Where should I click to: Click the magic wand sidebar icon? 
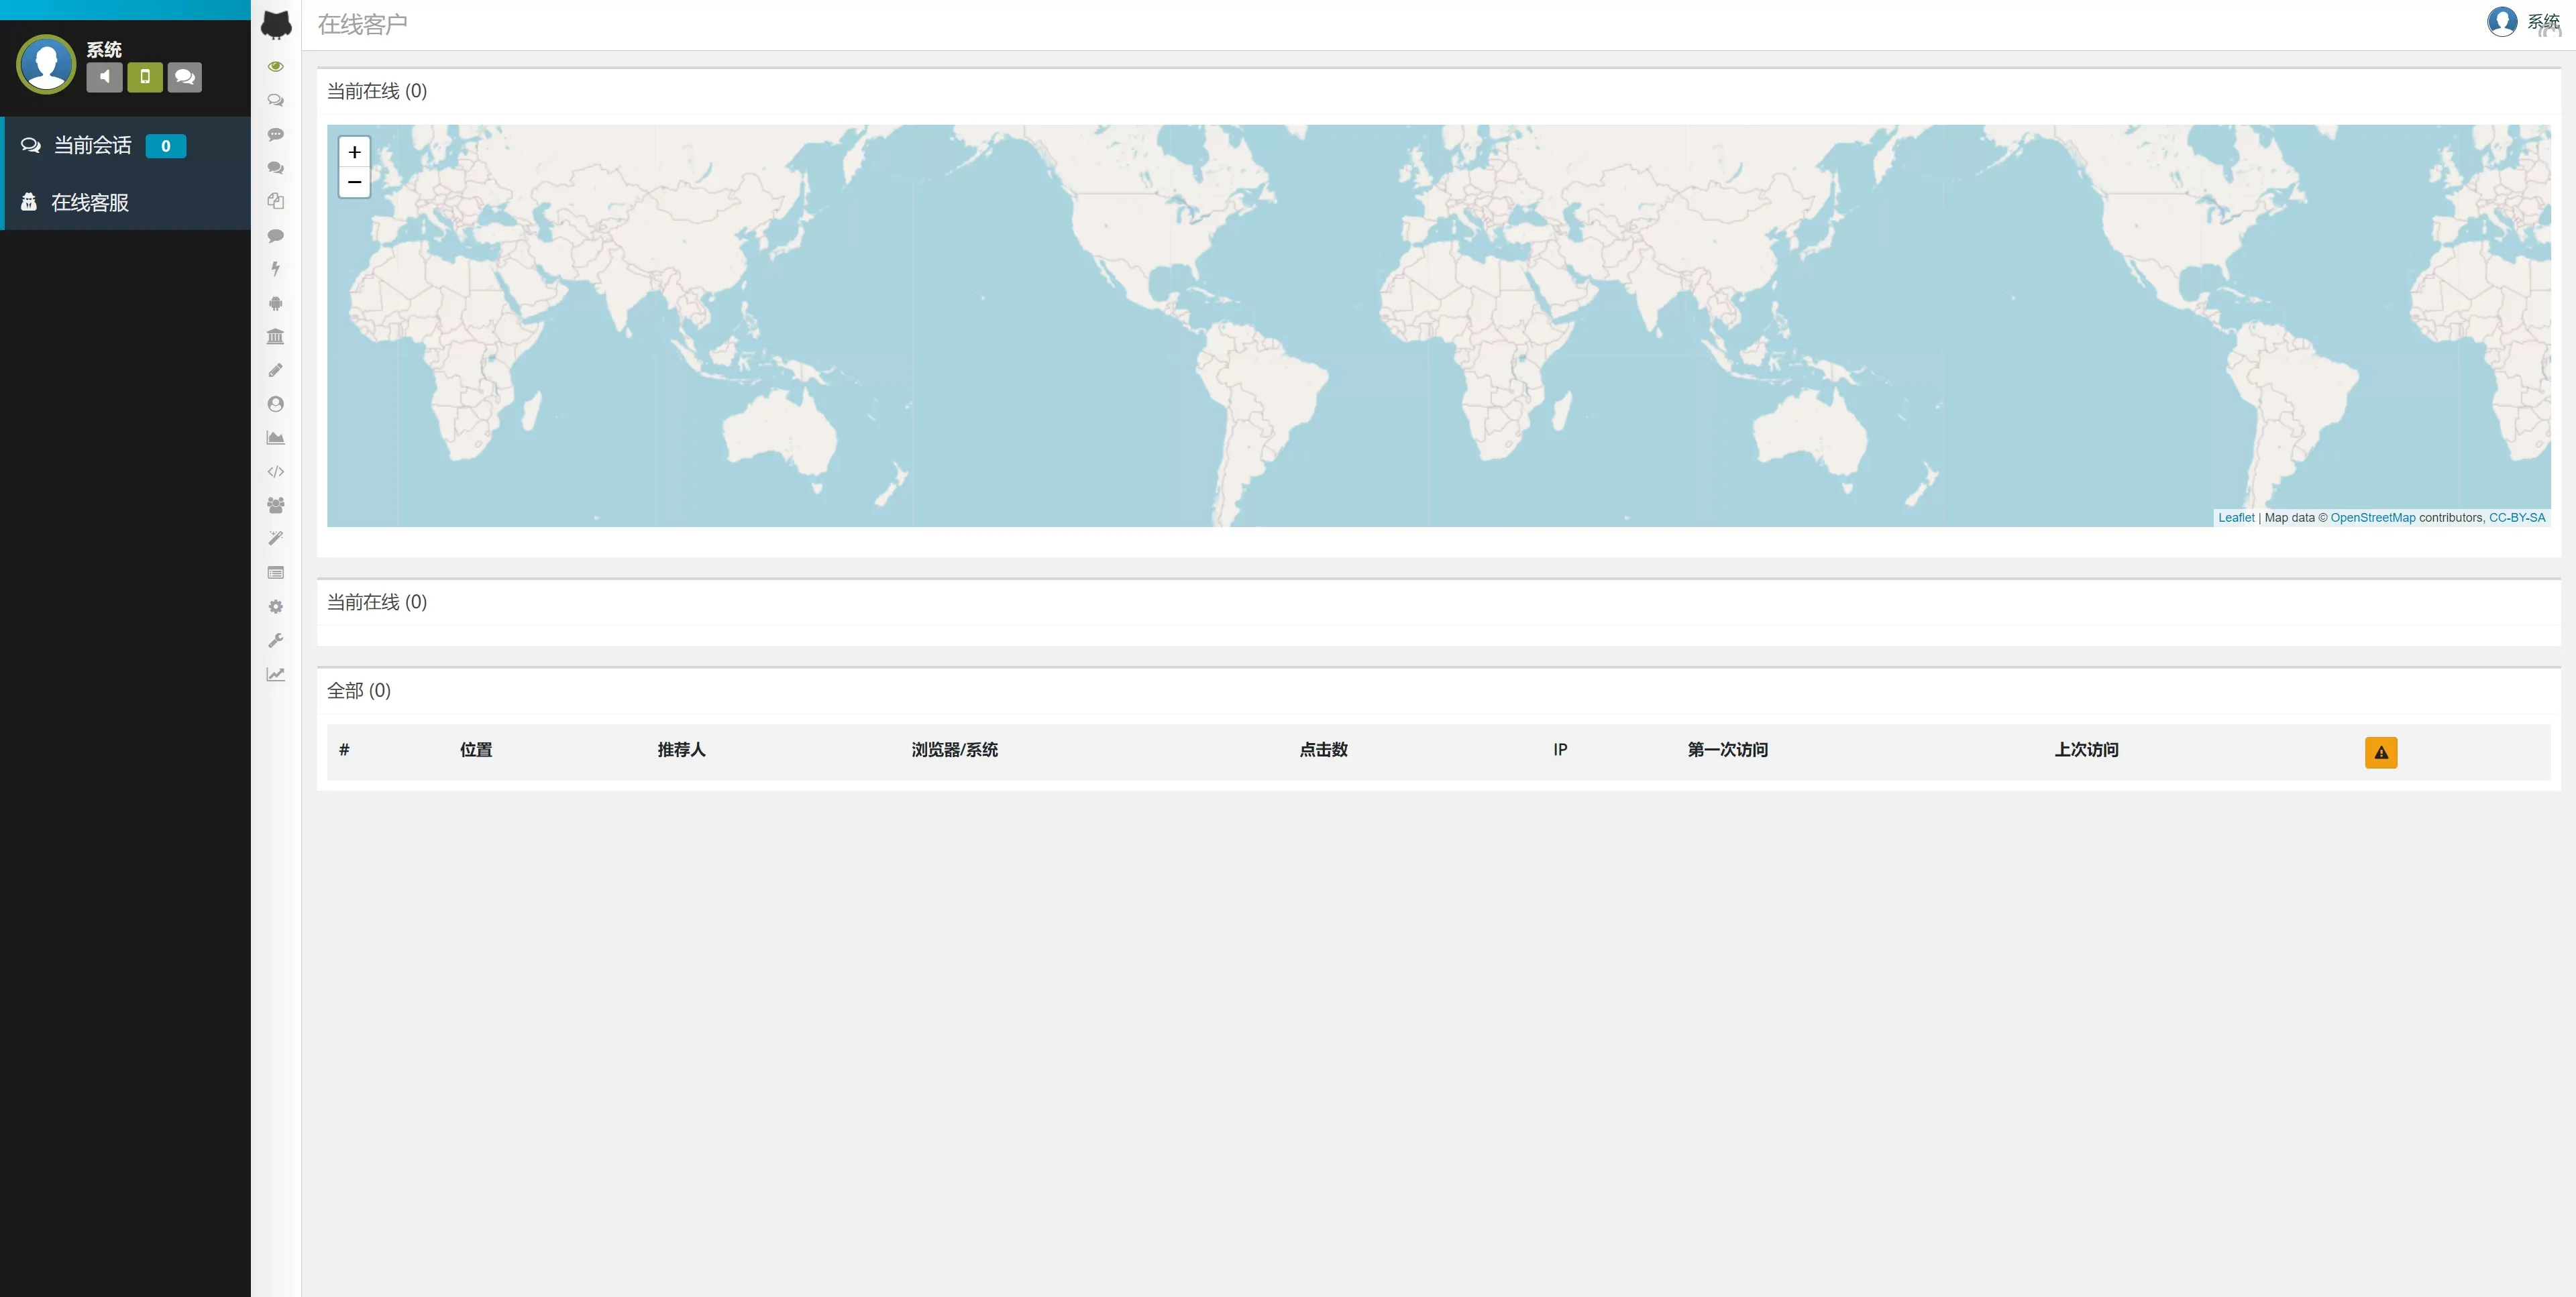[276, 539]
